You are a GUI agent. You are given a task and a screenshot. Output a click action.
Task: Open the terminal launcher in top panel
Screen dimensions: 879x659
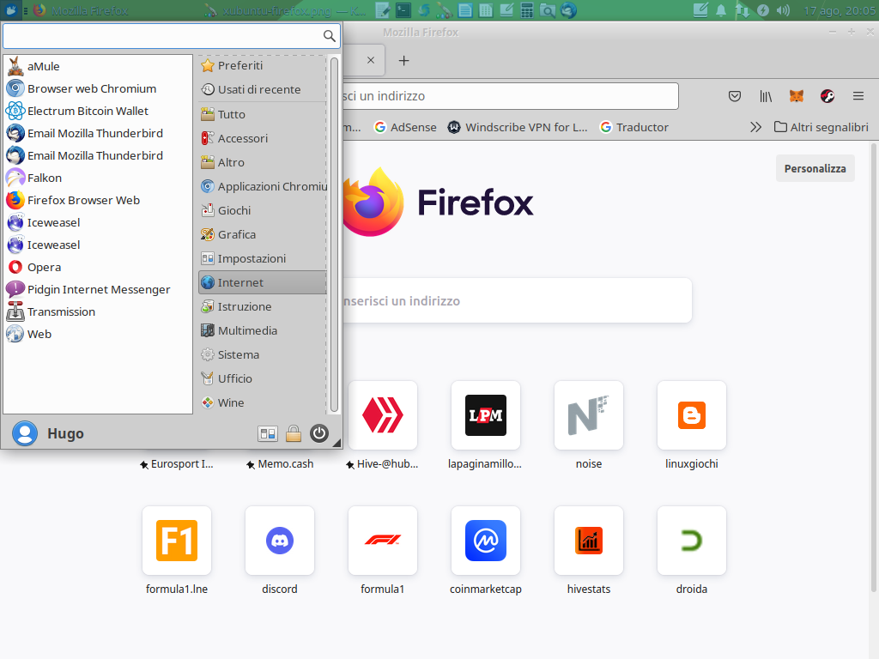(403, 10)
